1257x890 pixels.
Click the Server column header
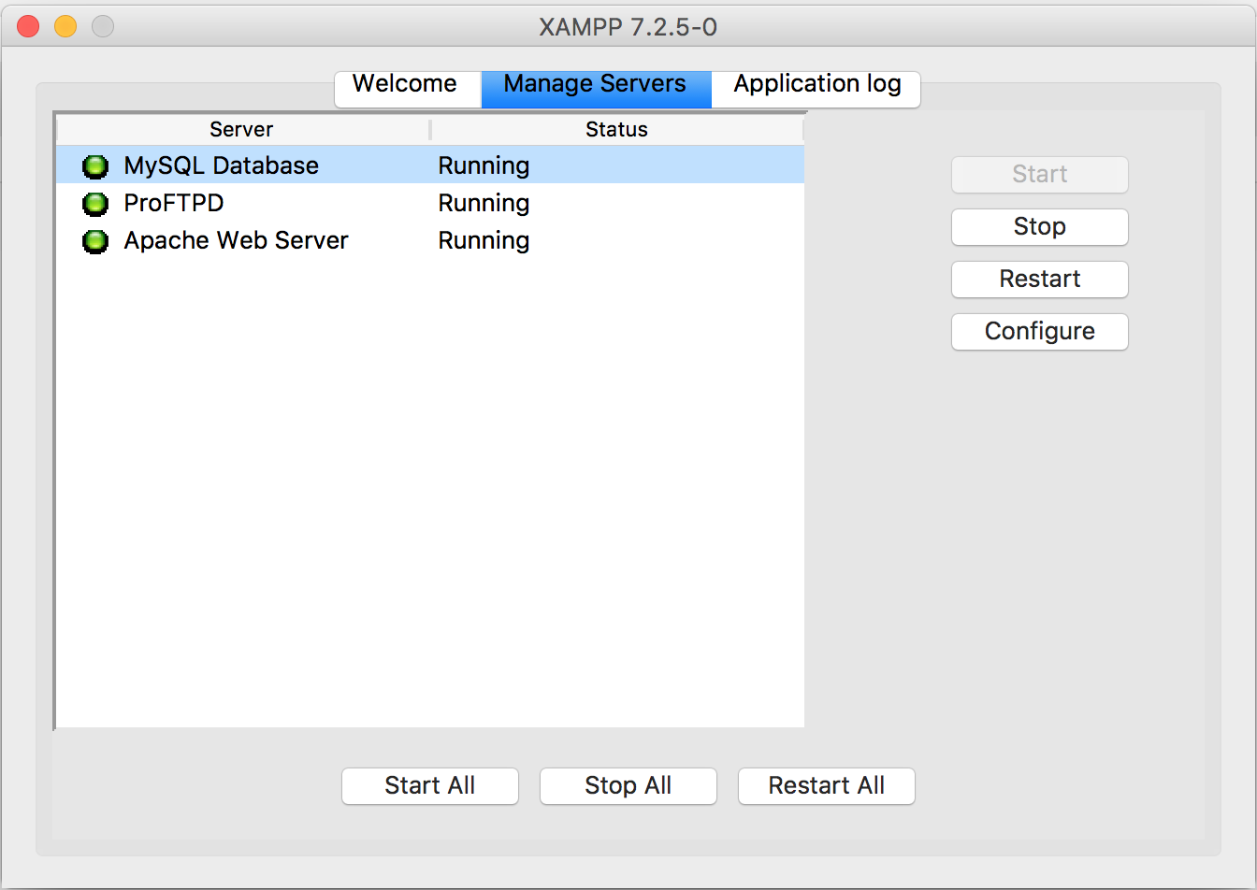coord(242,130)
